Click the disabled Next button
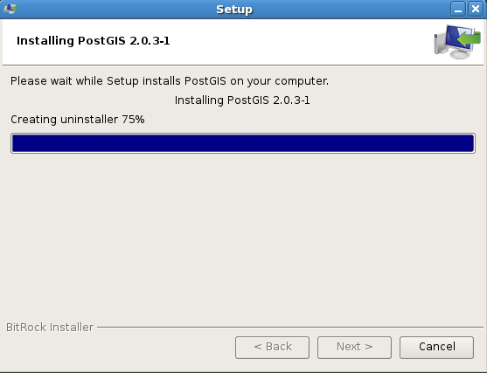Viewport: 487px width, 373px height. tap(354, 348)
